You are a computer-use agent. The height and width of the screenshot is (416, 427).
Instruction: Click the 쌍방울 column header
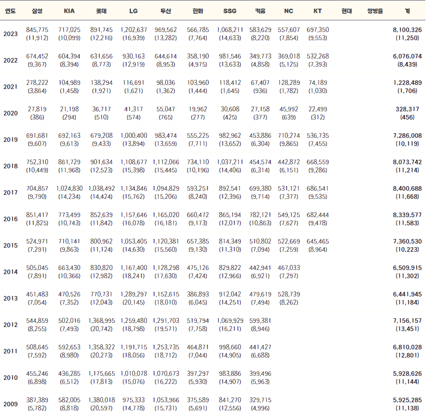[375, 11]
